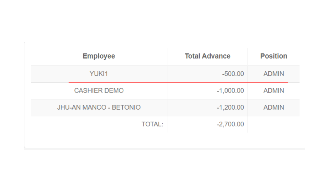Image resolution: width=329 pixels, height=185 pixels.
Task: Click the Employee column header
Action: click(x=99, y=56)
